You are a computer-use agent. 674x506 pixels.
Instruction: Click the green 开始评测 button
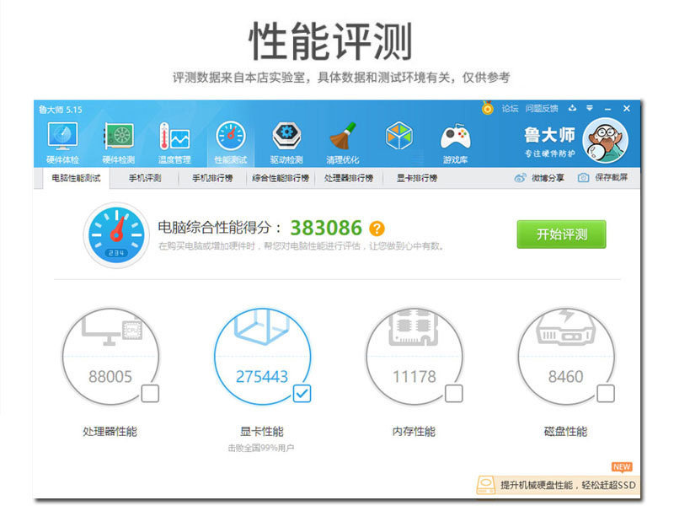coord(561,234)
